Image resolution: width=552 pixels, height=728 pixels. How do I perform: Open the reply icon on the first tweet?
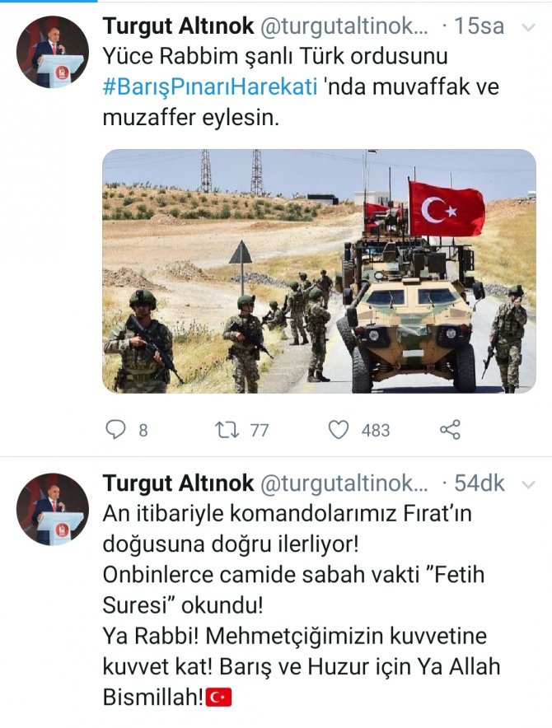(x=115, y=429)
